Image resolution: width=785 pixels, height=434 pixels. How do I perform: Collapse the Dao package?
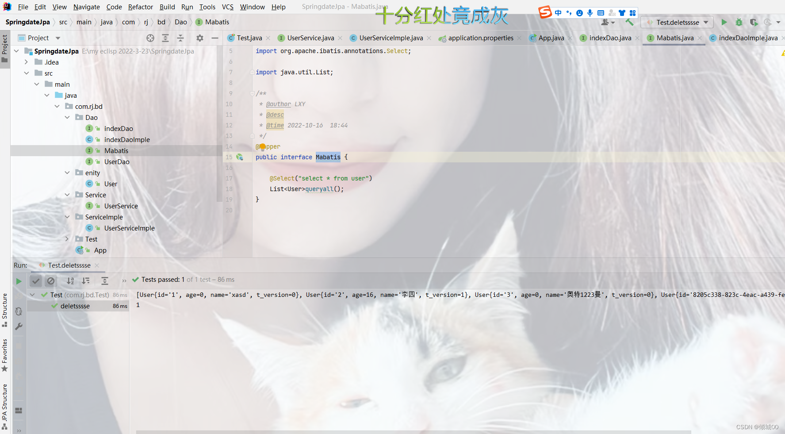point(67,117)
